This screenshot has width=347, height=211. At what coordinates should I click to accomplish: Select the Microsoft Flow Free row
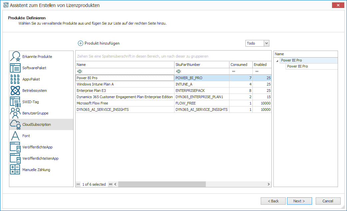point(173,103)
